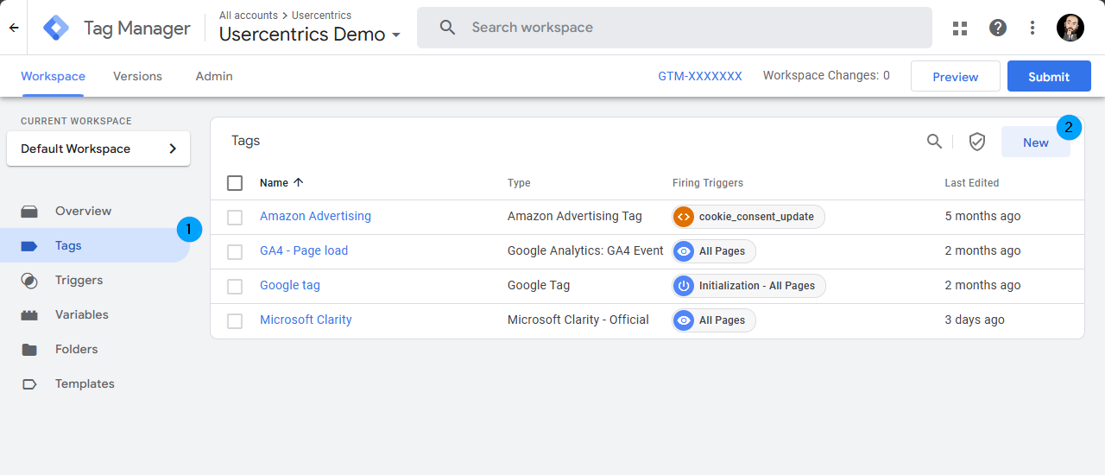
Task: Check the GA4 - Page load checkbox
Action: tap(235, 251)
